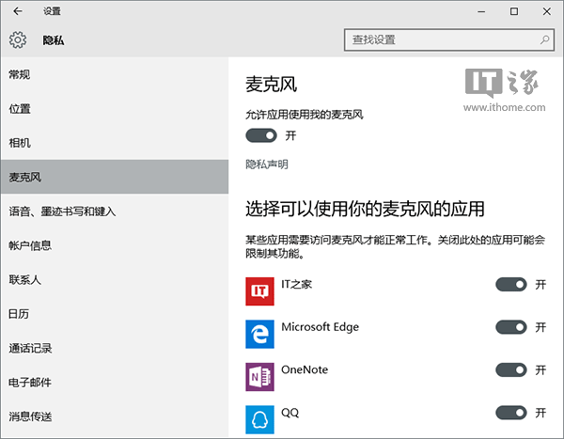This screenshot has width=564, height=439.
Task: Click the IT之家 app name text
Action: pyautogui.click(x=296, y=284)
